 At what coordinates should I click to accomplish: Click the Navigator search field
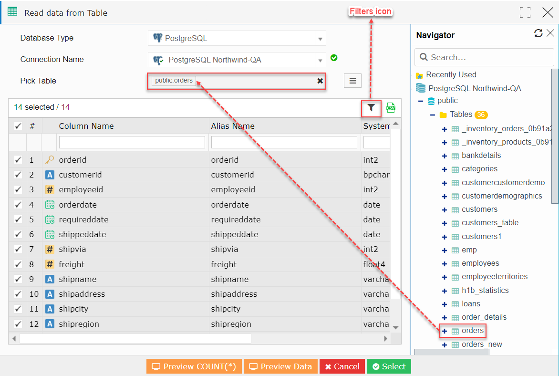pos(484,57)
